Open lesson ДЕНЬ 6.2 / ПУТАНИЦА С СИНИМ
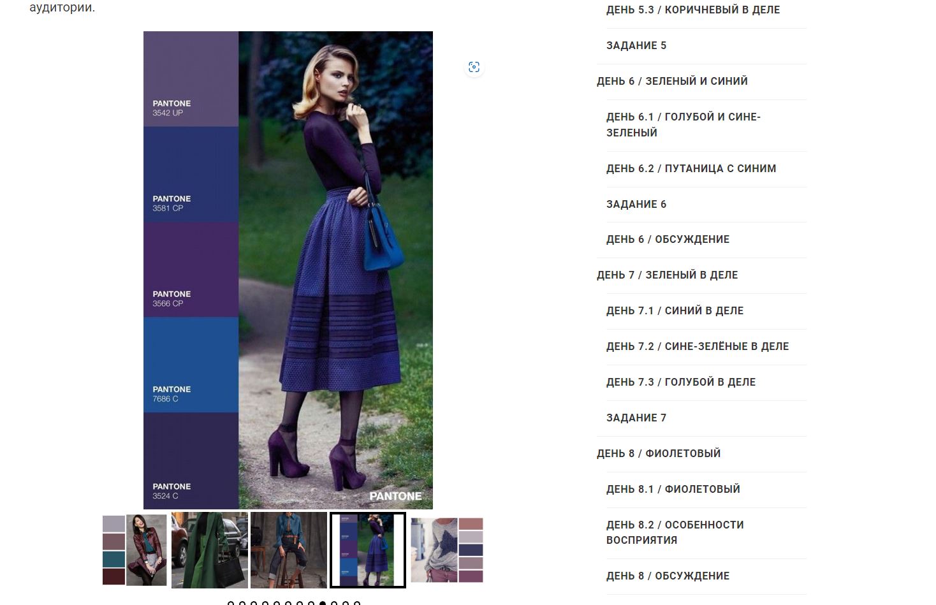The image size is (936, 605). click(691, 168)
